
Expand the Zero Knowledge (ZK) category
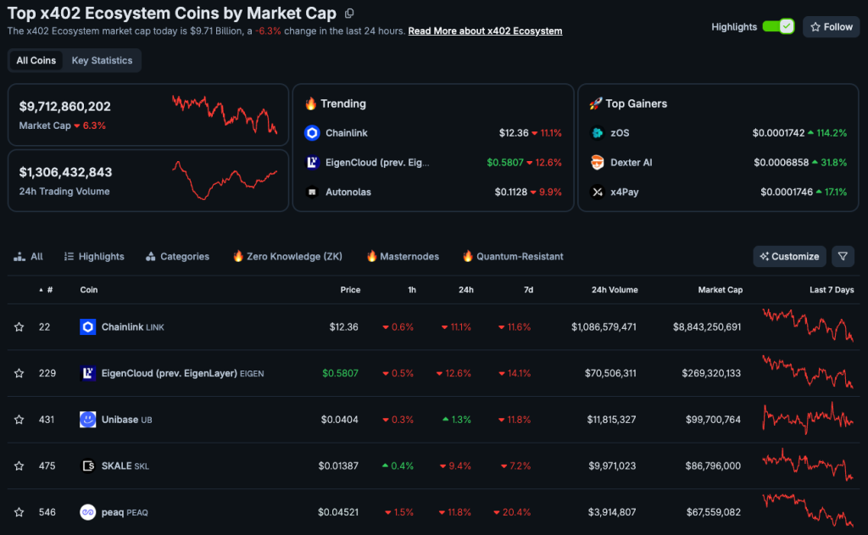click(287, 256)
